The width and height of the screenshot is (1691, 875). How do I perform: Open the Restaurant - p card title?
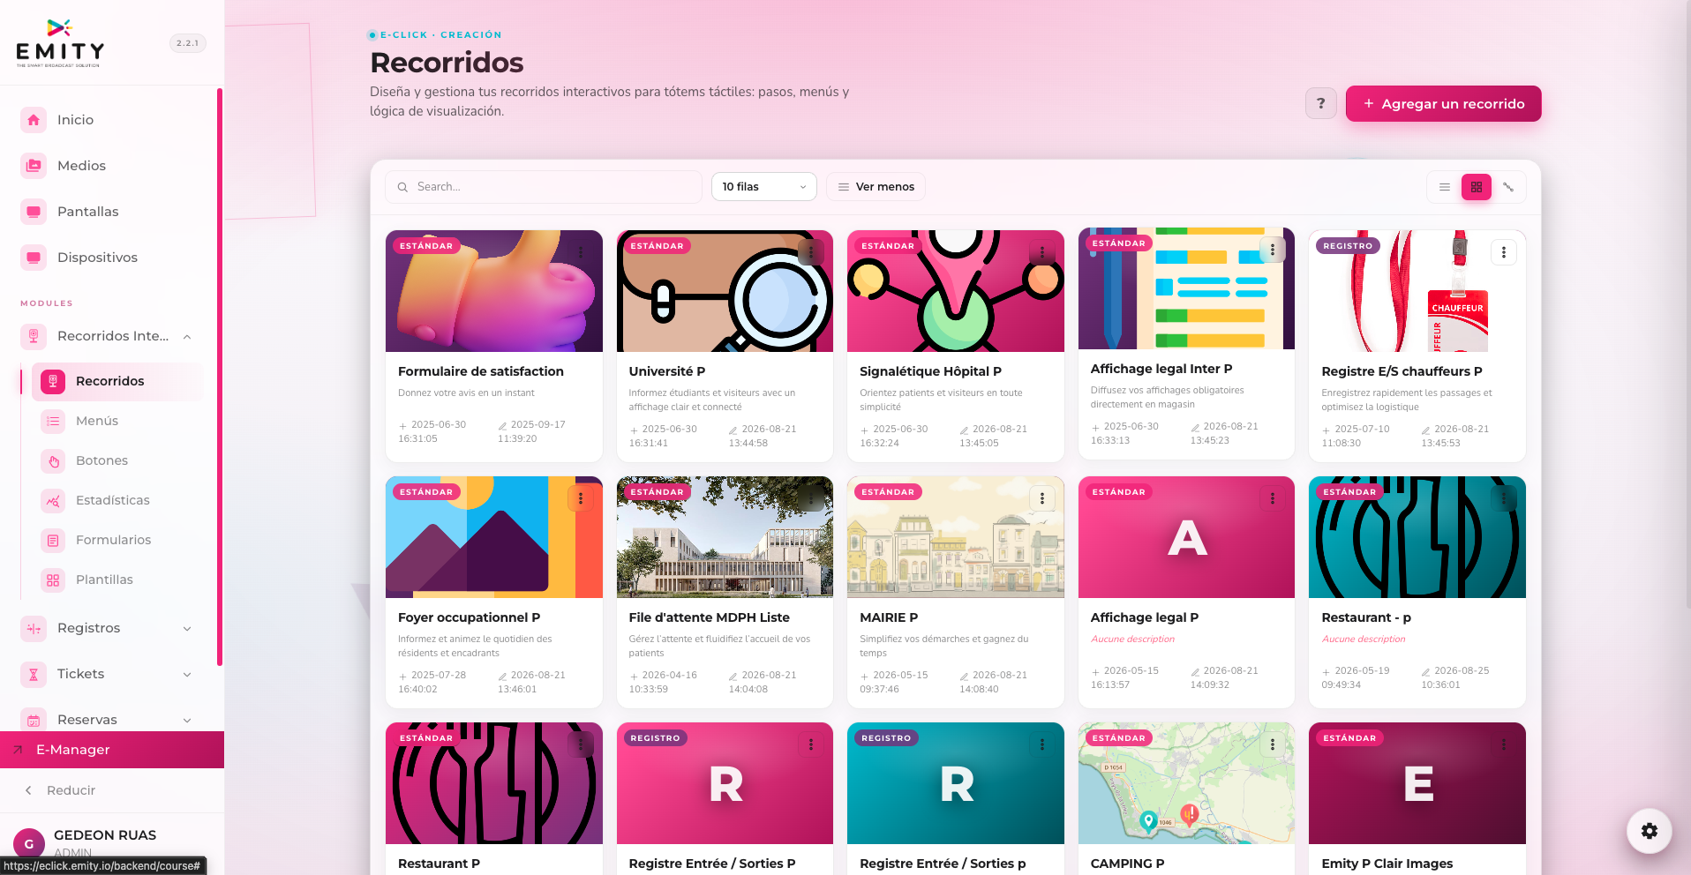(x=1365, y=617)
